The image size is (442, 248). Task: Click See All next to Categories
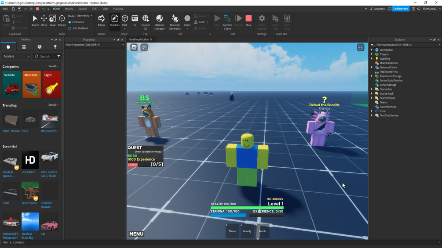click(x=53, y=66)
